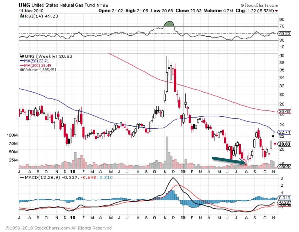This screenshot has height=232, width=299.
Task: Click the 90 label on RSI axis
Action: click(282, 20)
